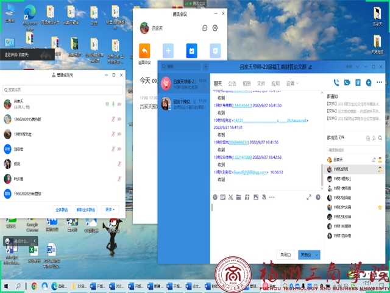This screenshot has width=390, height=293.
Task: Expand the 设置 dropdown tab in QQ group
Action: [x=292, y=84]
